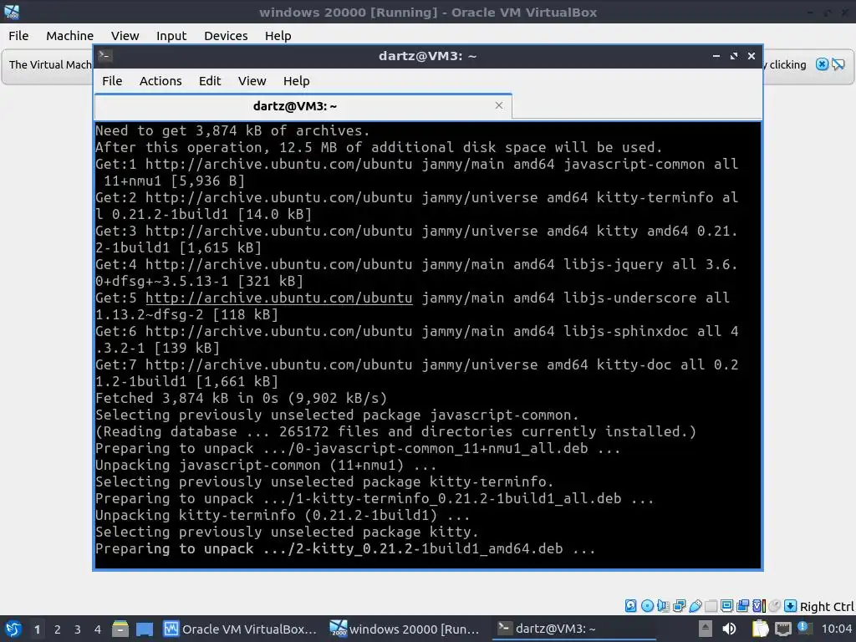The image size is (856, 642).
Task: Open VirtualBox File menu
Action: [18, 35]
